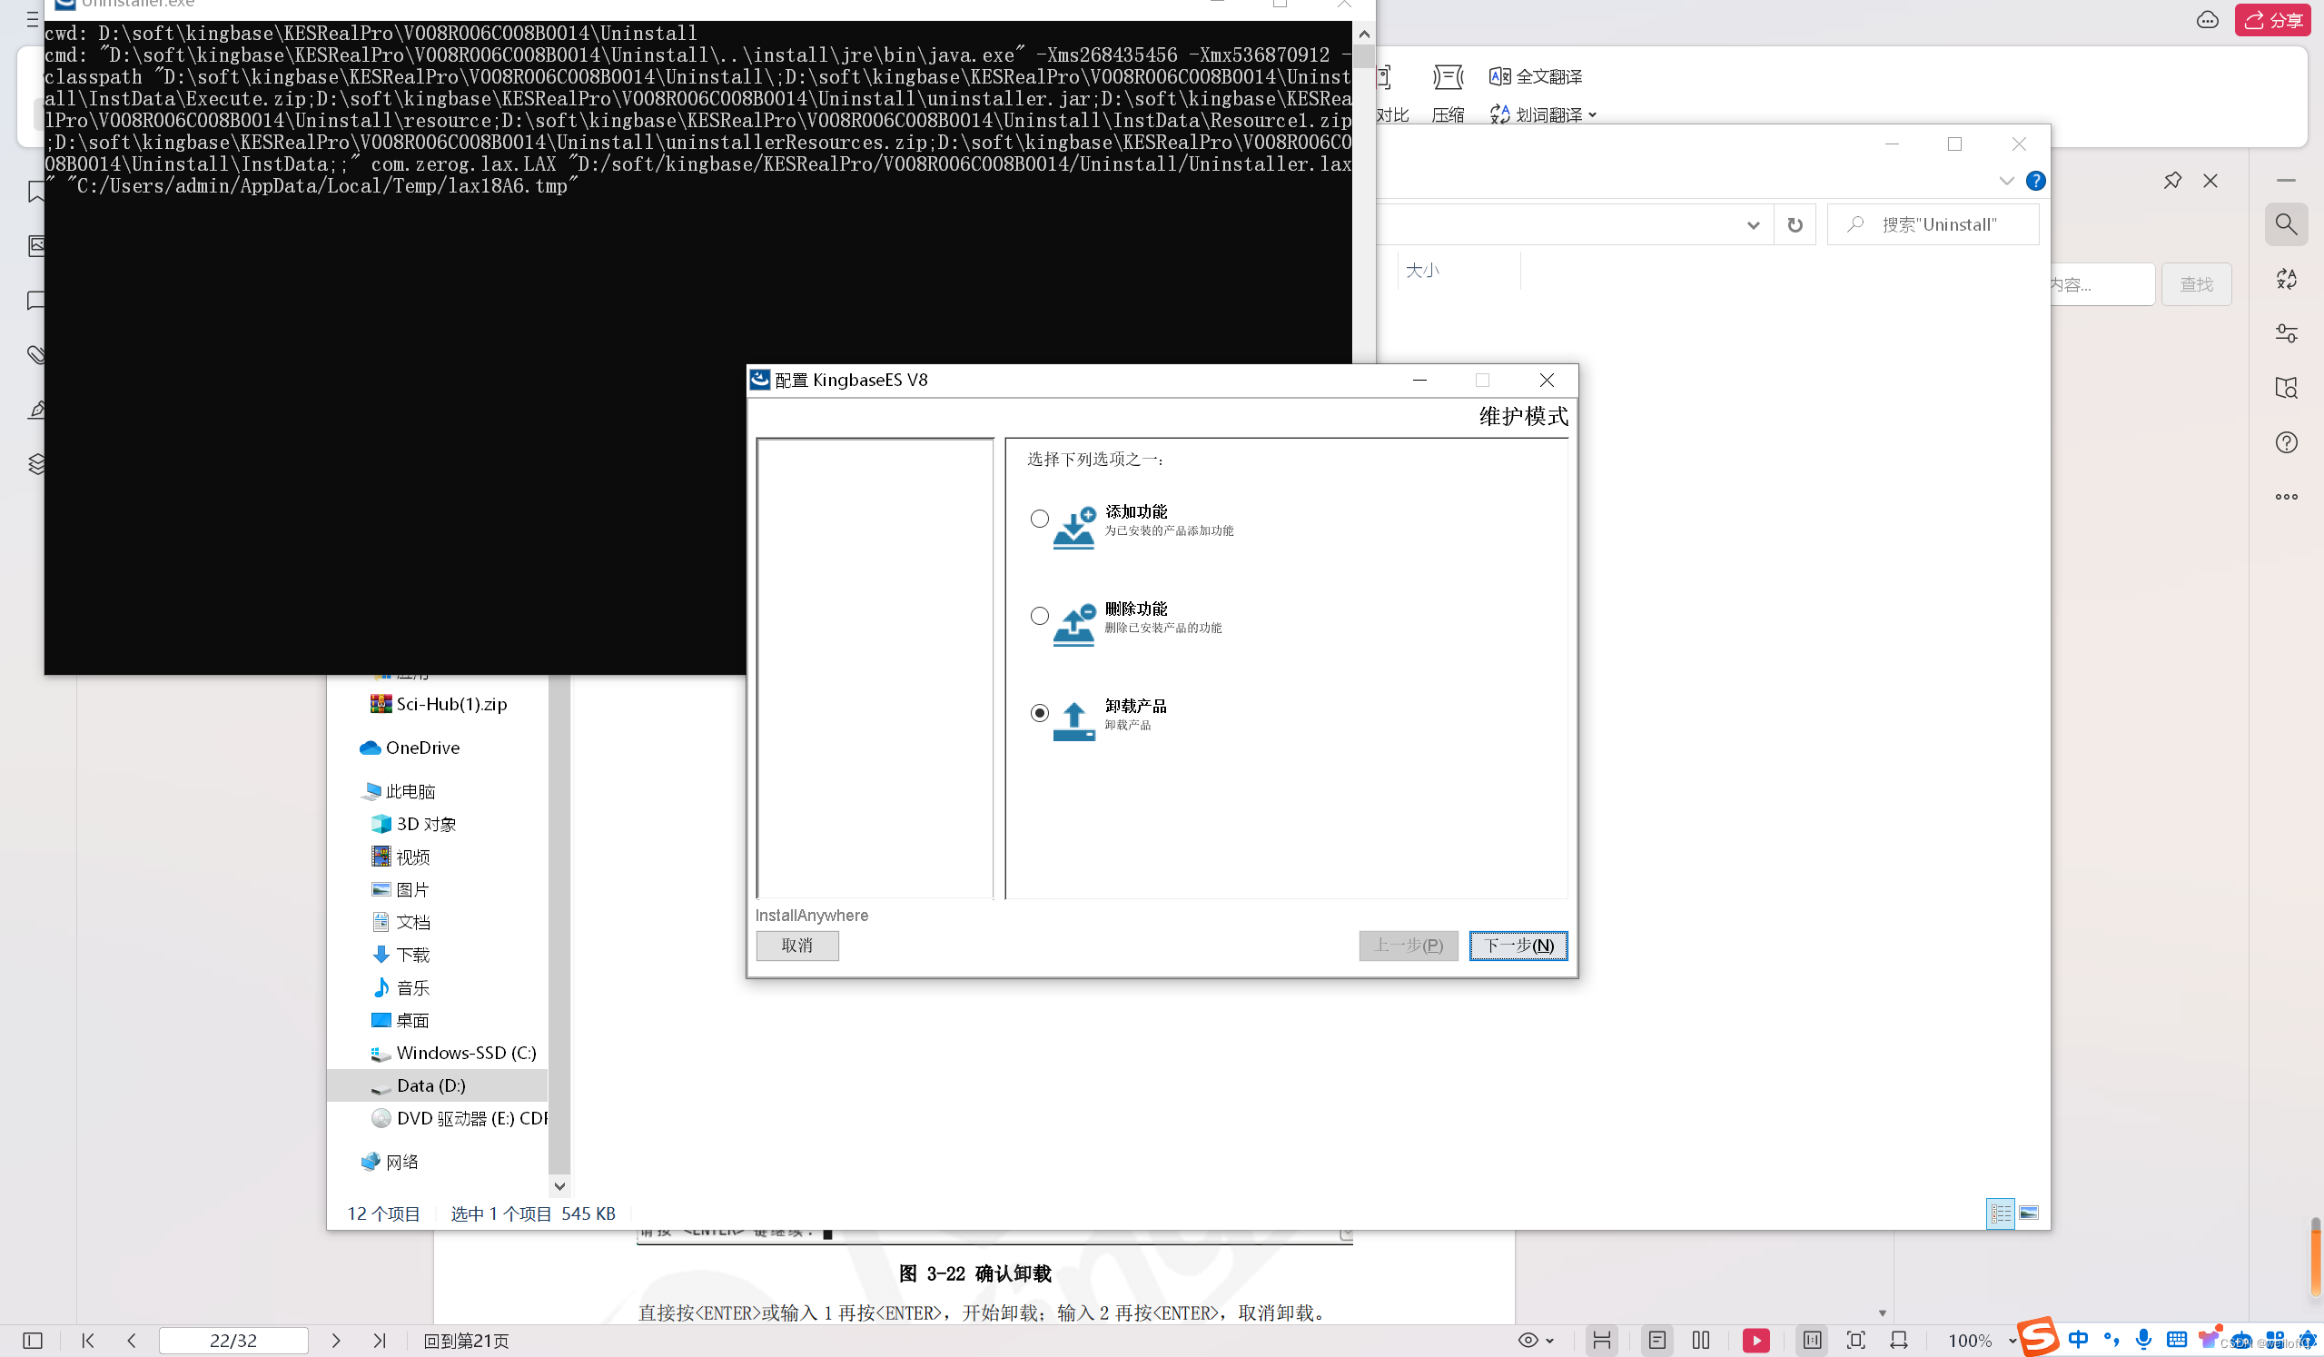This screenshot has width=2324, height=1357.
Task: Click the refresh icon beside address bar
Action: 1795,225
